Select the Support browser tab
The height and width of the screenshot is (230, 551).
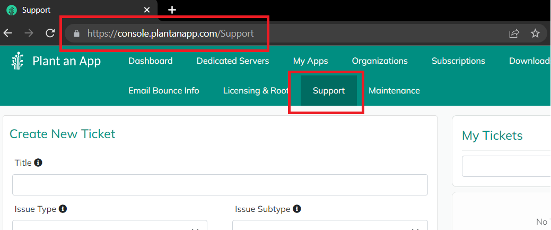tap(79, 10)
